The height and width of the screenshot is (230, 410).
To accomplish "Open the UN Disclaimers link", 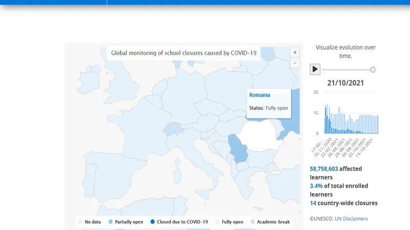I will 351,219.
